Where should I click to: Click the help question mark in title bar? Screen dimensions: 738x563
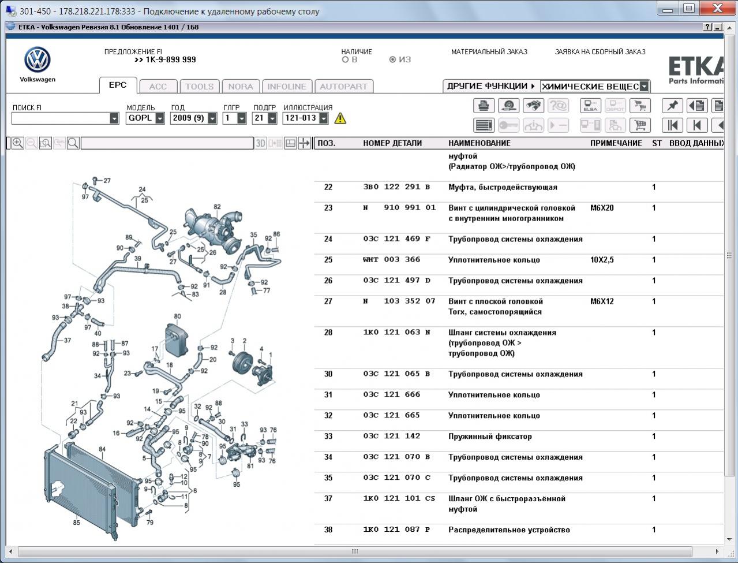tap(707, 27)
